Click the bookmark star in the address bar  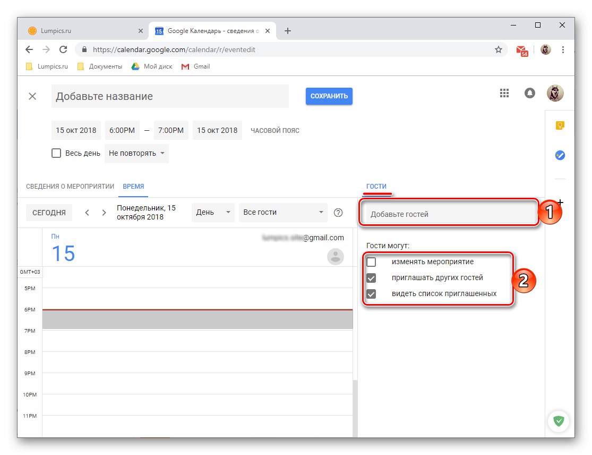click(x=499, y=49)
